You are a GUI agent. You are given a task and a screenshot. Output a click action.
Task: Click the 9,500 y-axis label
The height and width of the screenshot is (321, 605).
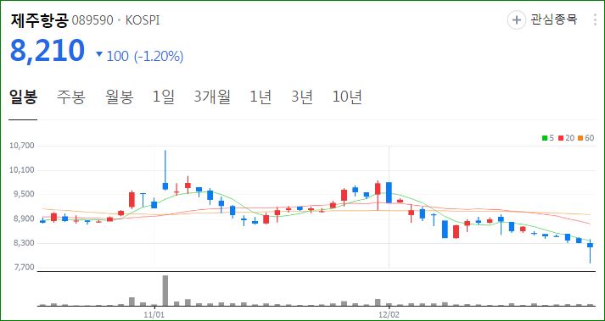(x=24, y=194)
